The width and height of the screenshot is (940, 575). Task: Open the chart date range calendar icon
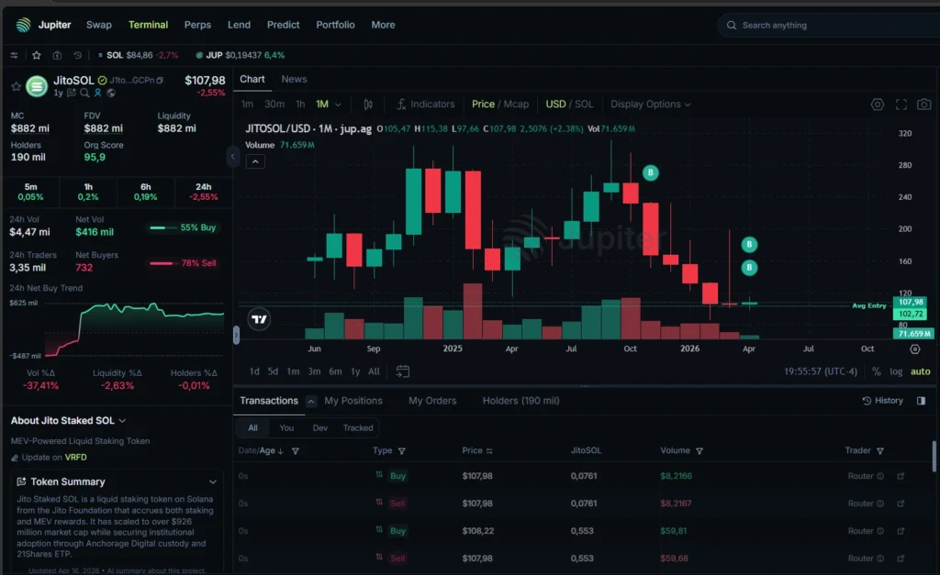coord(402,371)
